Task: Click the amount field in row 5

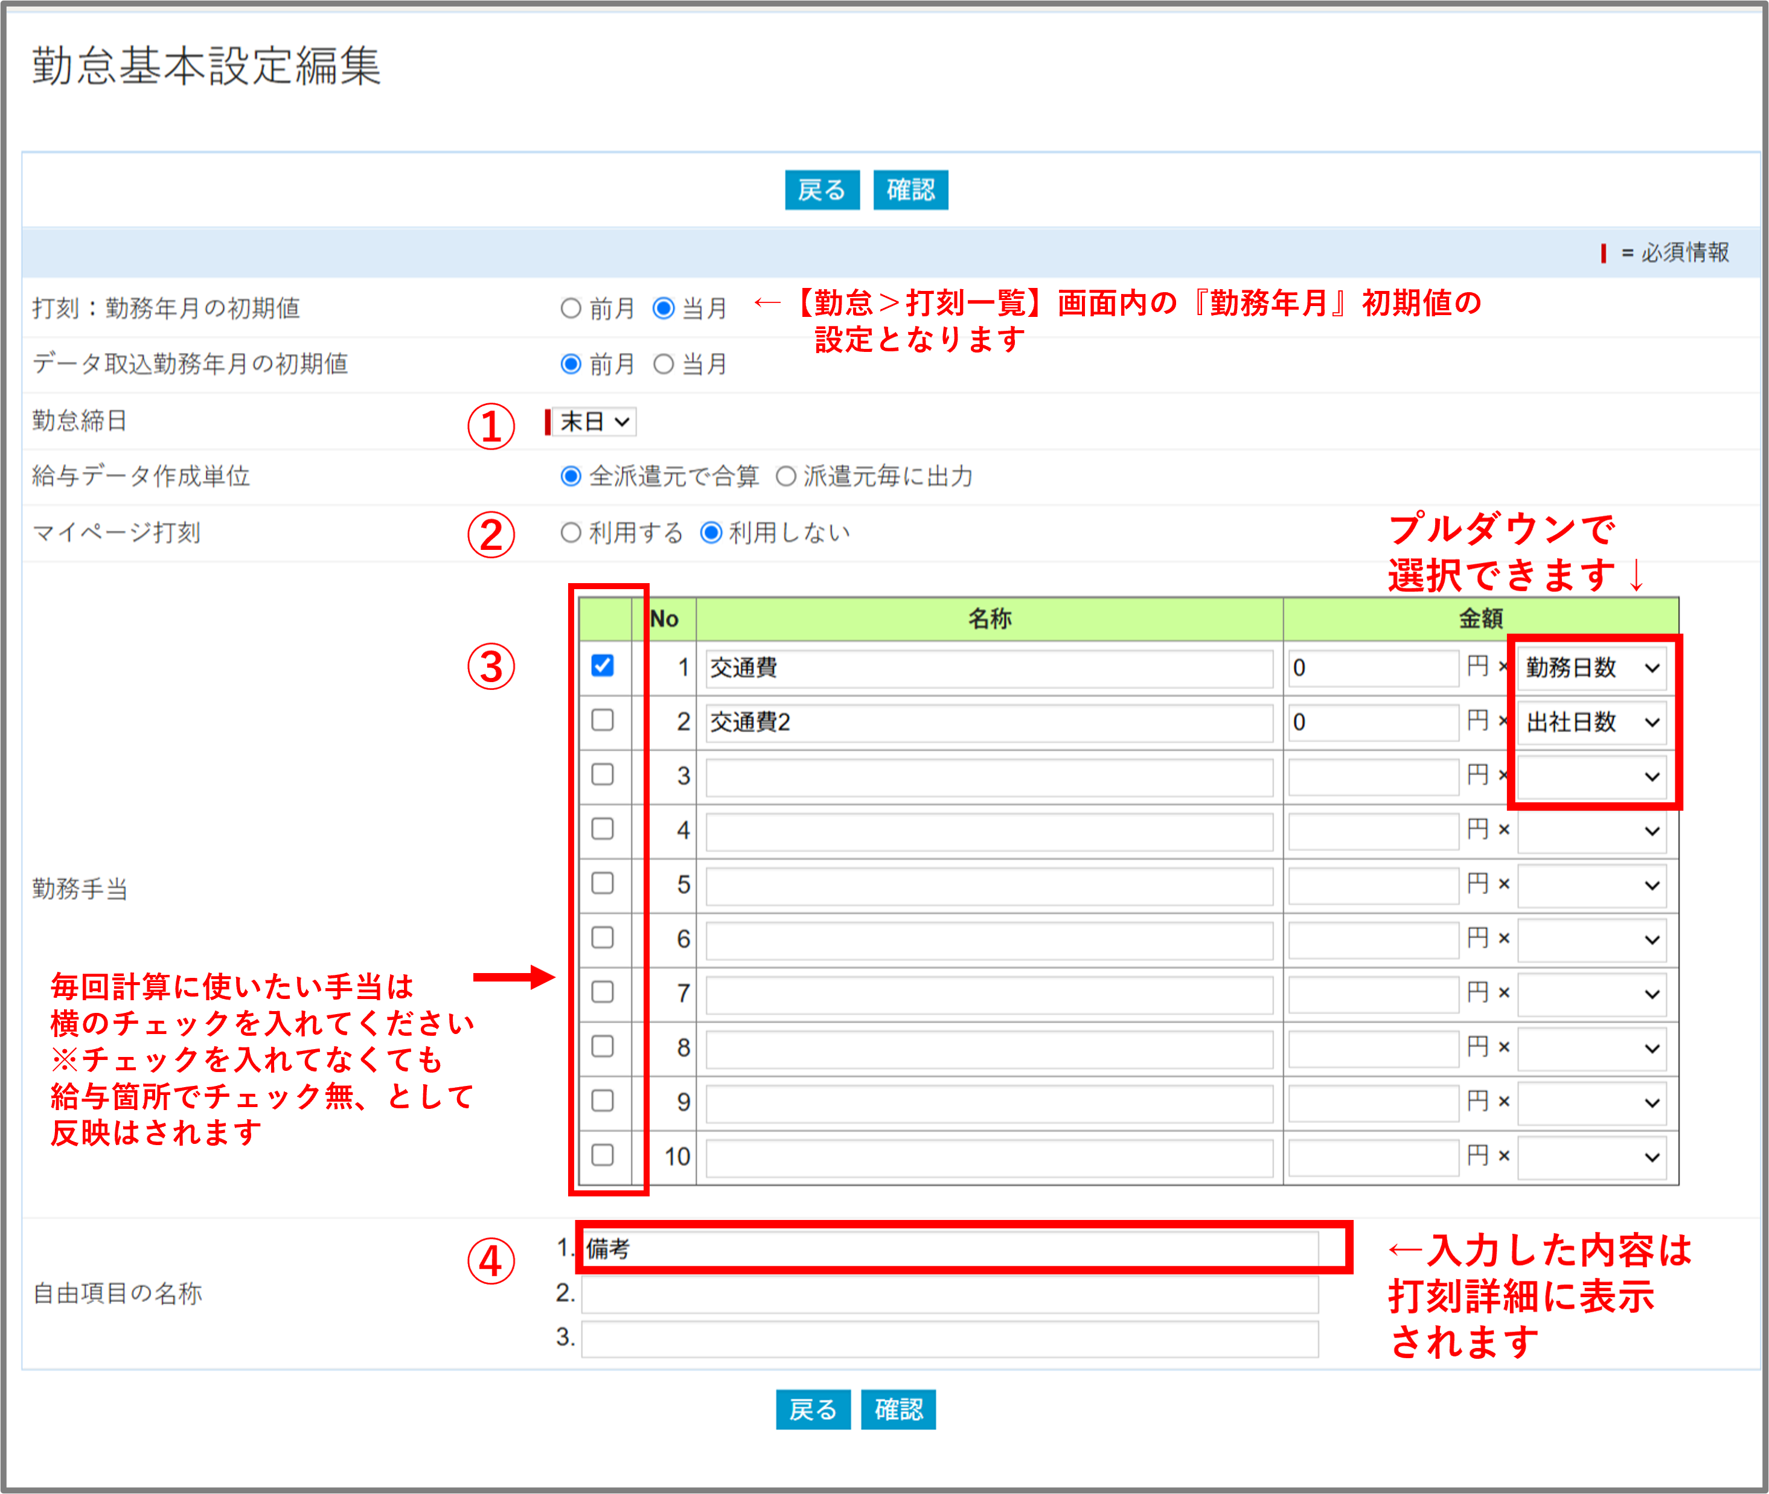Action: tap(1374, 886)
